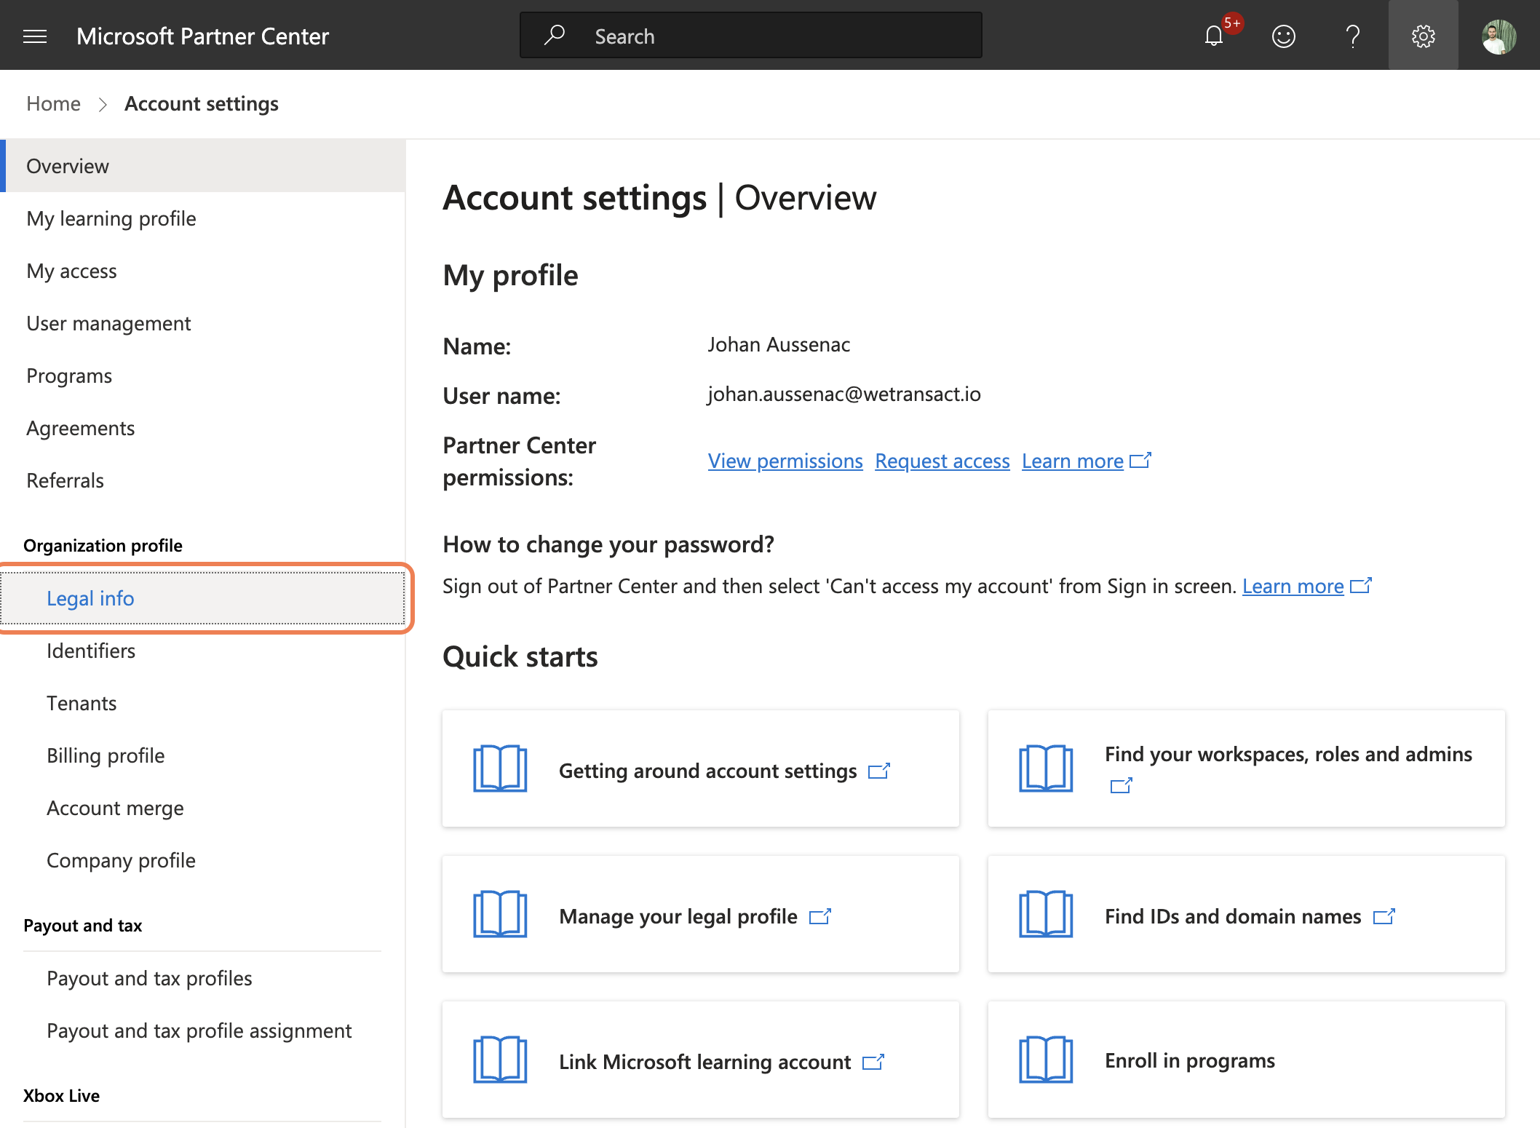Click the search magnifier icon
The height and width of the screenshot is (1128, 1540).
(555, 35)
